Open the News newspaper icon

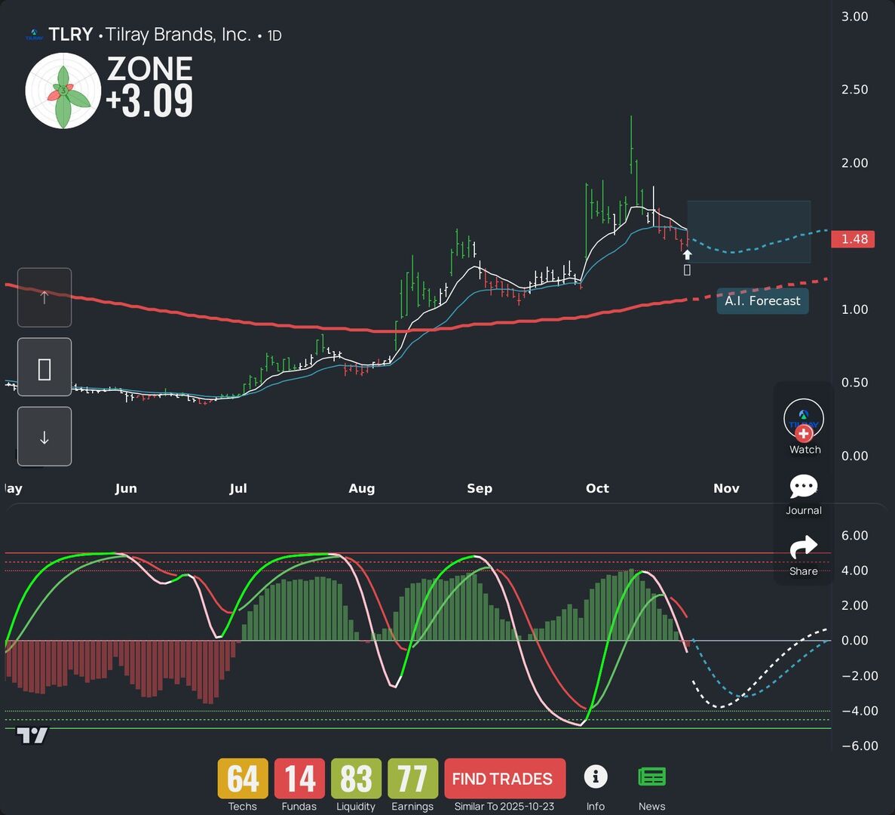(x=652, y=777)
